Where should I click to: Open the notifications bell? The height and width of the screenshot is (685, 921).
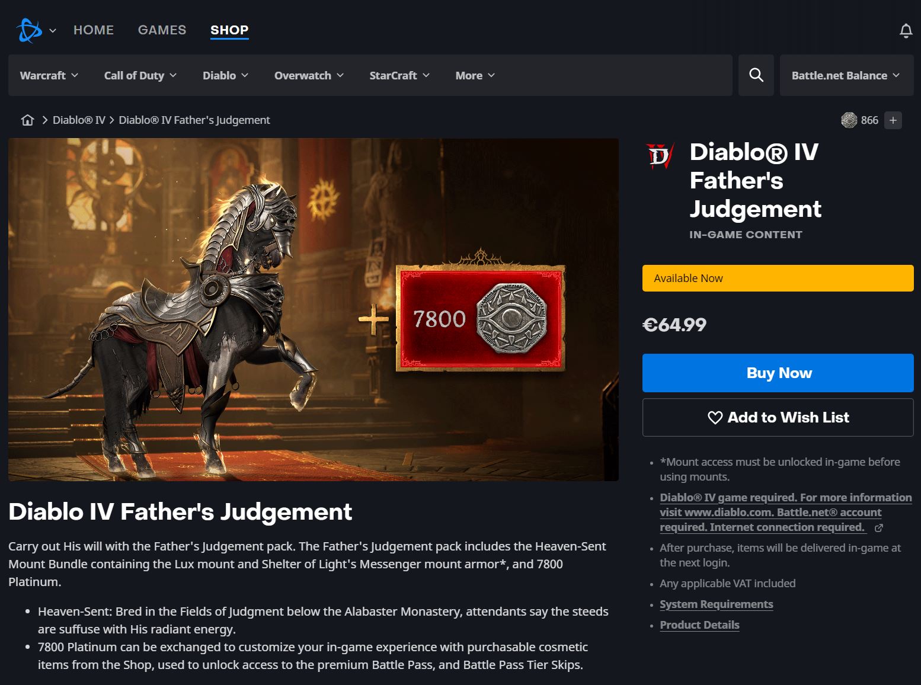(906, 30)
